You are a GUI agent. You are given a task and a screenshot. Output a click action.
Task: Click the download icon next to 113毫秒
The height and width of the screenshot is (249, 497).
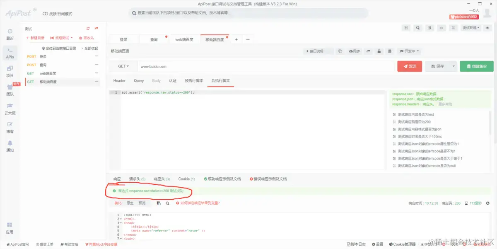[487, 203]
